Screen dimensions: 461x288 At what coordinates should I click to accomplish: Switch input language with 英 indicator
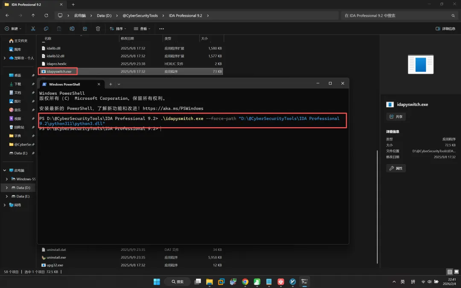tap(403, 282)
